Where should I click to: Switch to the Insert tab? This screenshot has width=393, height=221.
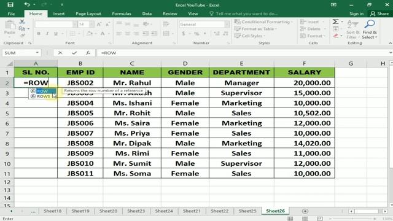[x=59, y=14]
